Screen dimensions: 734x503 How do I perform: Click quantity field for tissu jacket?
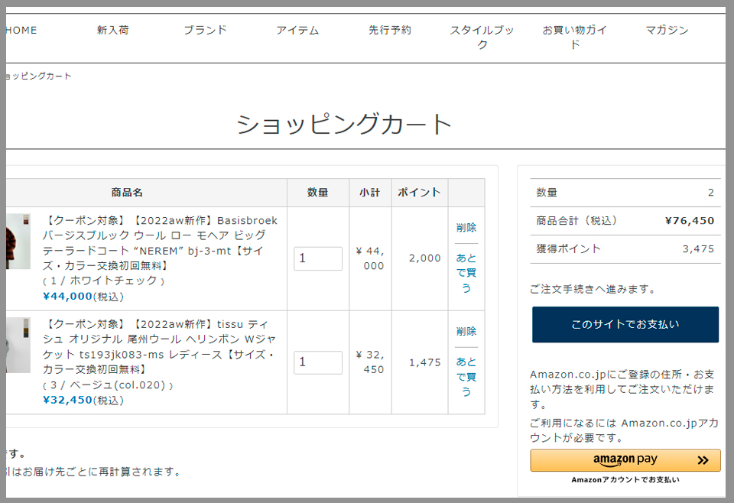click(x=317, y=362)
